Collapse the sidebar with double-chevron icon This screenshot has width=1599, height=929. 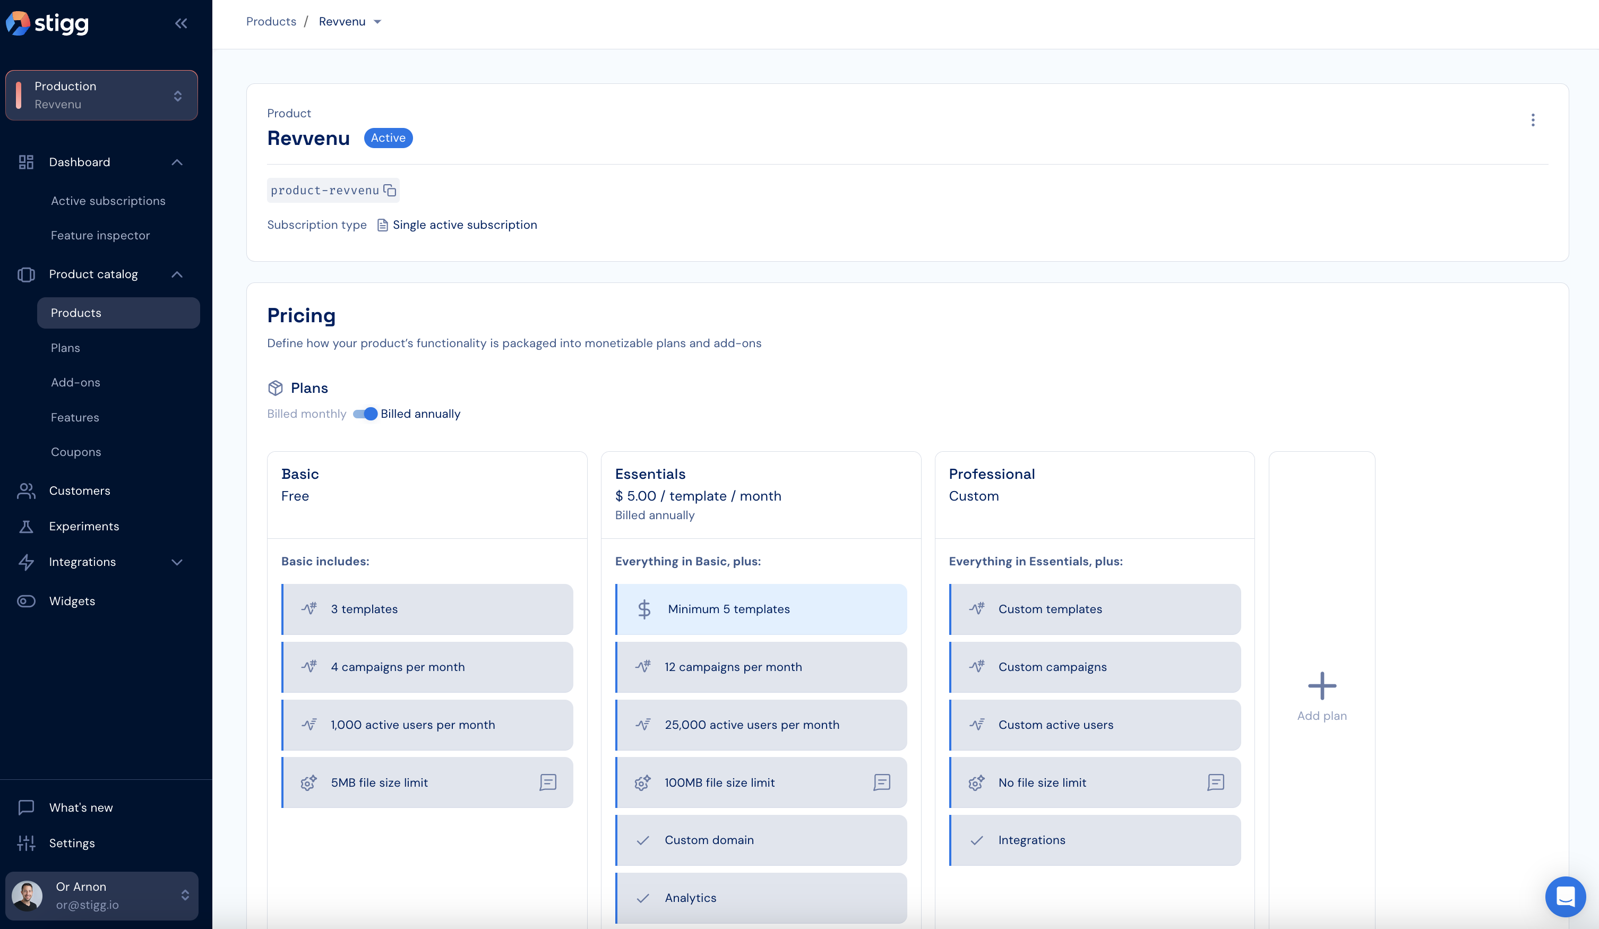(181, 23)
